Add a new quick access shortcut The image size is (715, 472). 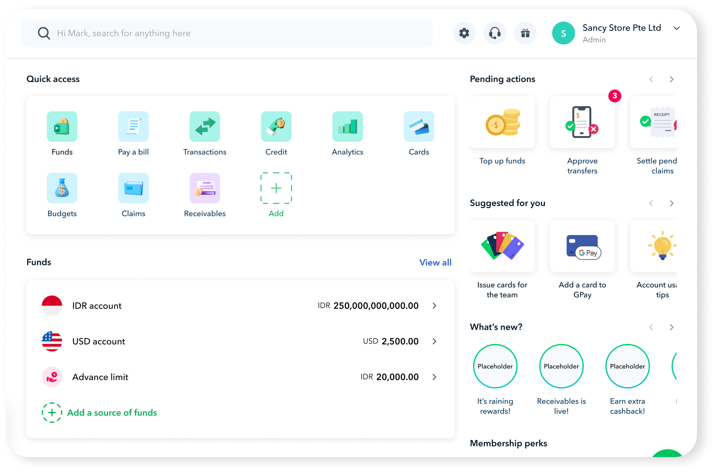tap(276, 188)
